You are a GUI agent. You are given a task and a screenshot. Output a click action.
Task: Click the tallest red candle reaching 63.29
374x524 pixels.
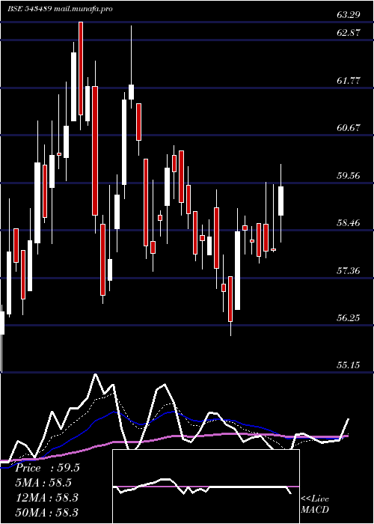tap(81, 68)
